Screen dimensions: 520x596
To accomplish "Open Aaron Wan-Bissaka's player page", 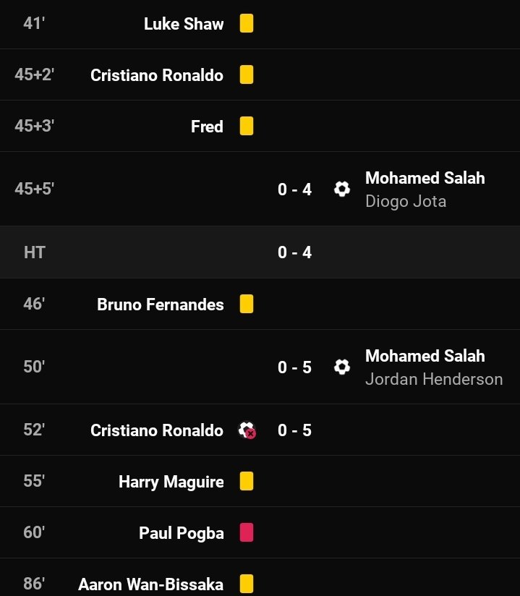I will (150, 584).
